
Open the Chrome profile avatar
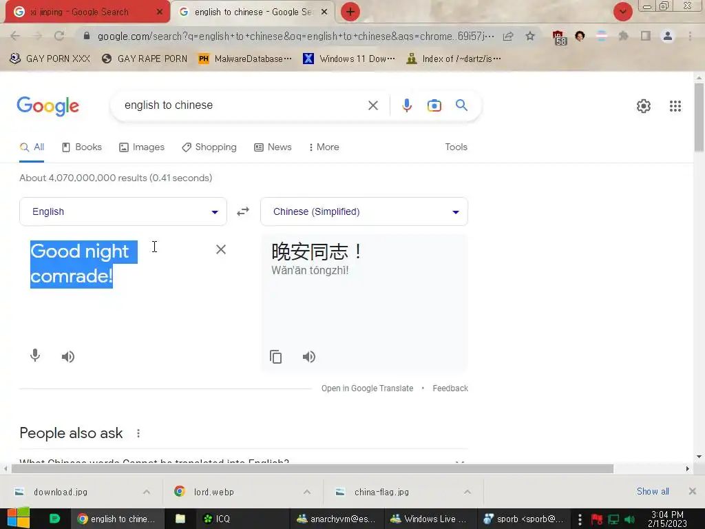668,36
